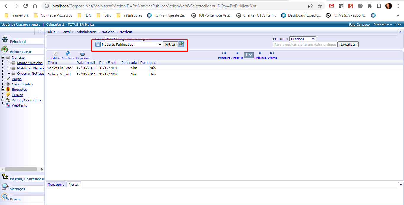Image resolution: width=404 pixels, height=205 pixels.
Task: Expand the Pastas/Conteúdos tree node
Action: click(x=3, y=100)
